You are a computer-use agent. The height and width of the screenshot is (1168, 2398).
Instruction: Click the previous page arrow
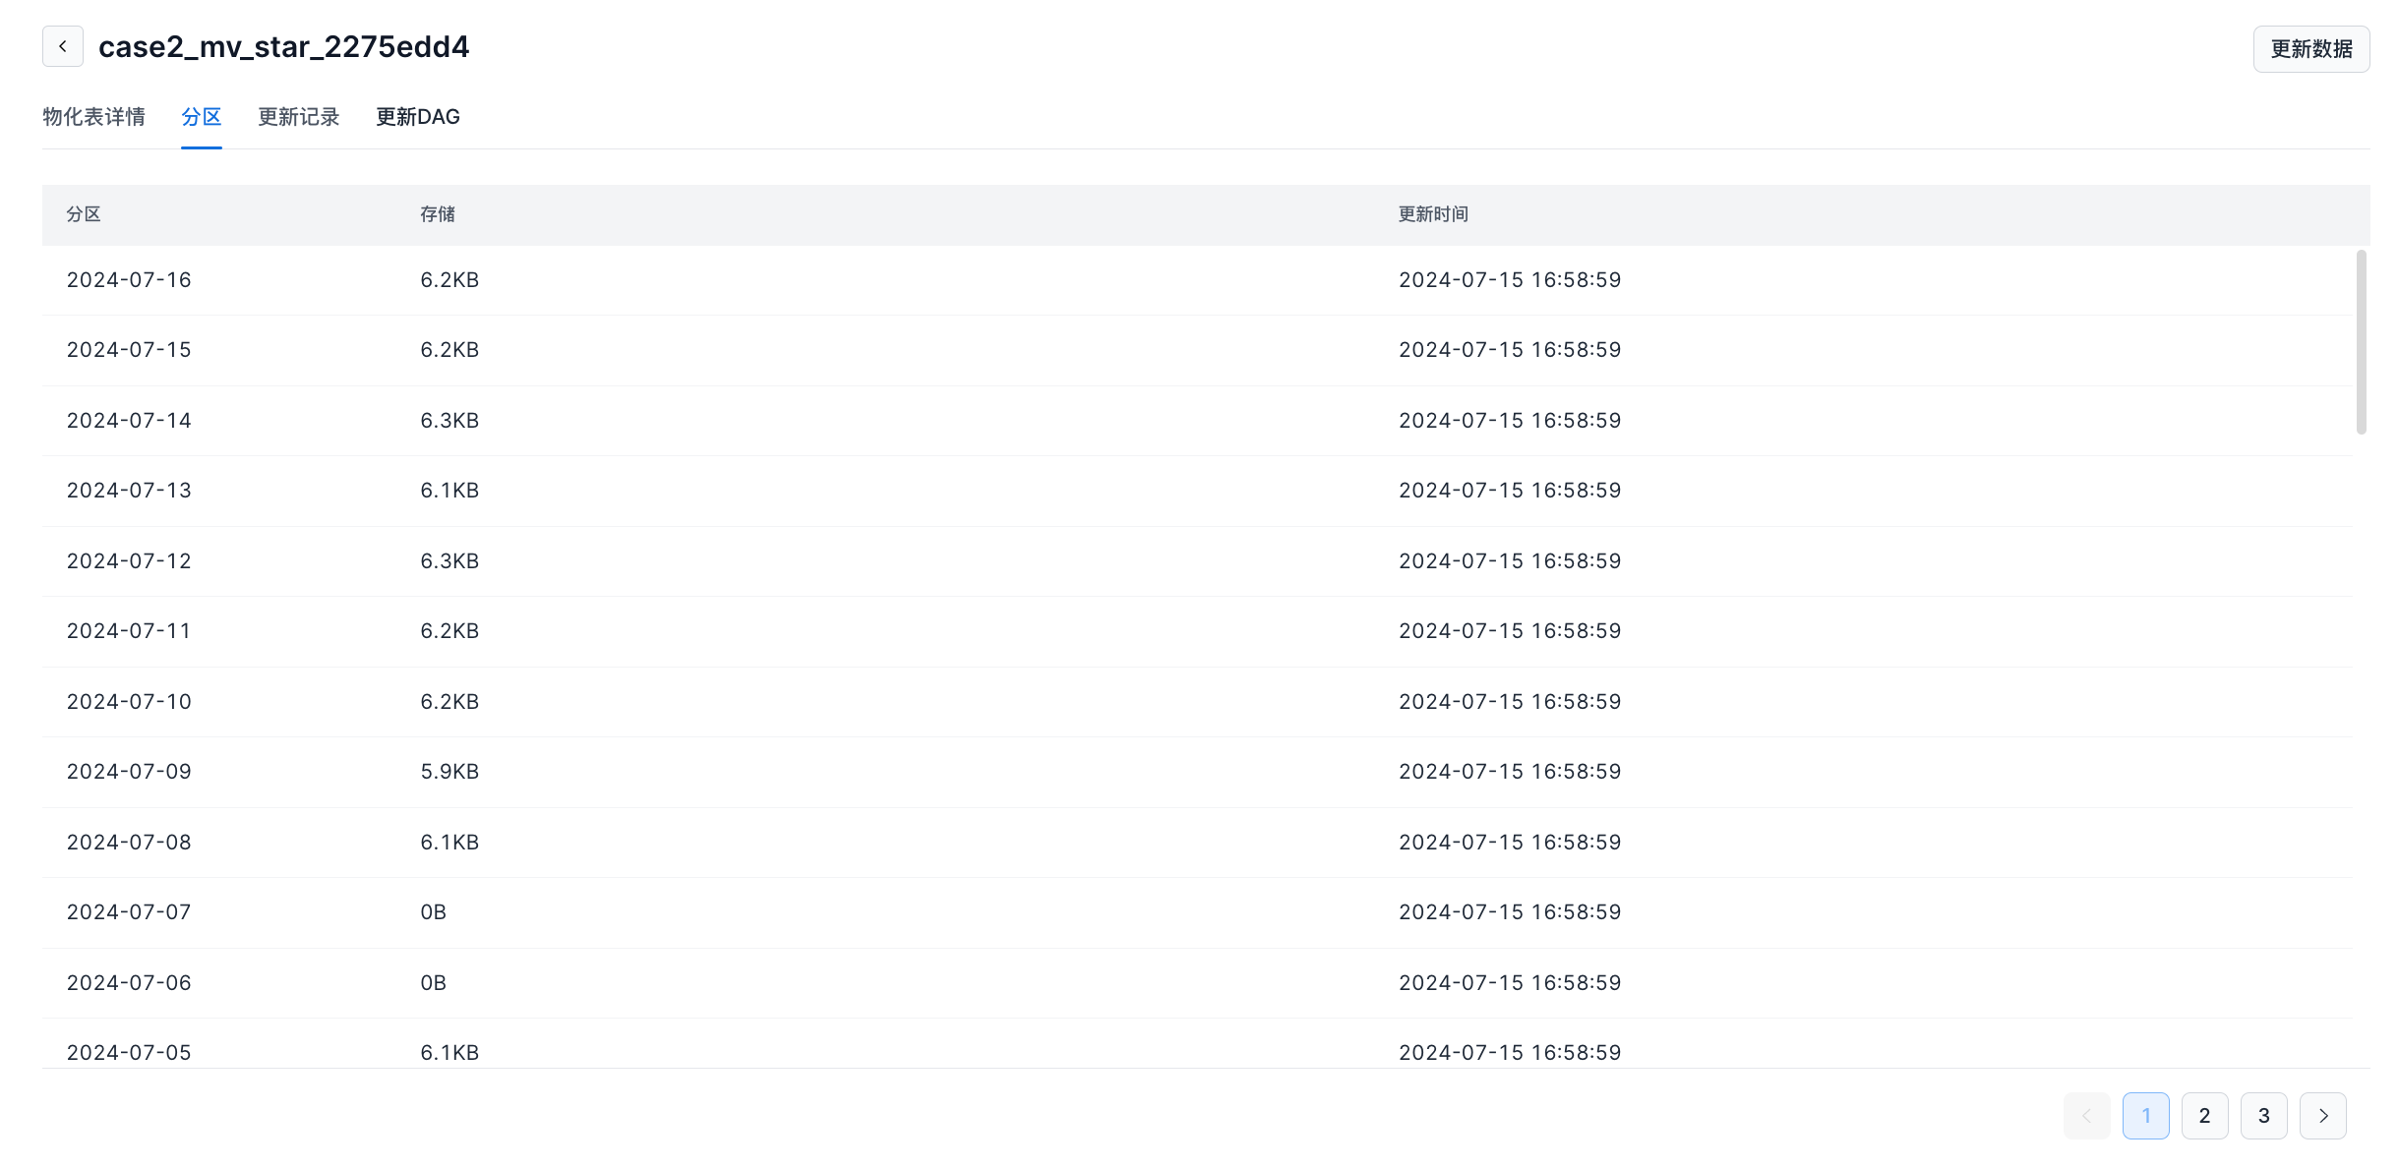click(2086, 1116)
